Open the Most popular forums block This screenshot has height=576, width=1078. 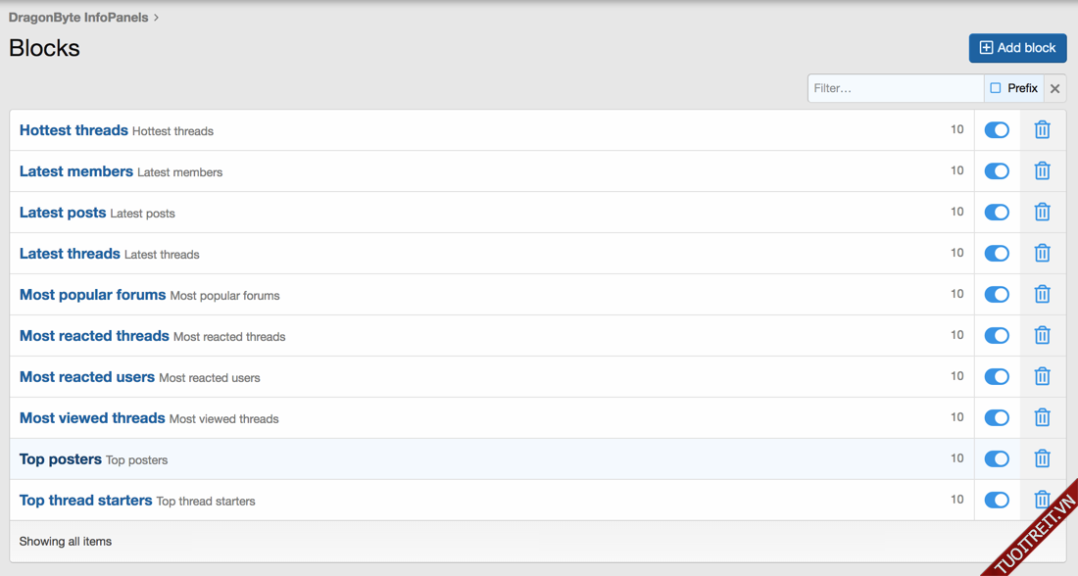pyautogui.click(x=92, y=295)
